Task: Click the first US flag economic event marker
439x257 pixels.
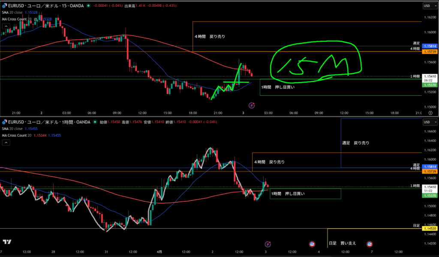Action: (312, 244)
